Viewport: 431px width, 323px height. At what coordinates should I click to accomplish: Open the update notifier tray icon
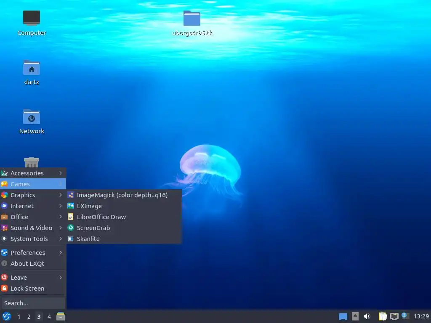[x=405, y=316]
